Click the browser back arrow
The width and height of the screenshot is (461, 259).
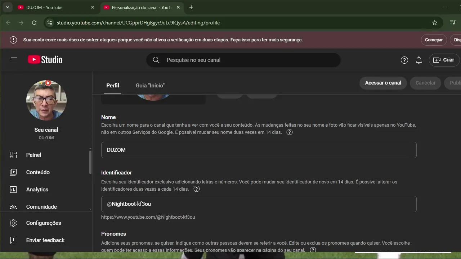(8, 23)
